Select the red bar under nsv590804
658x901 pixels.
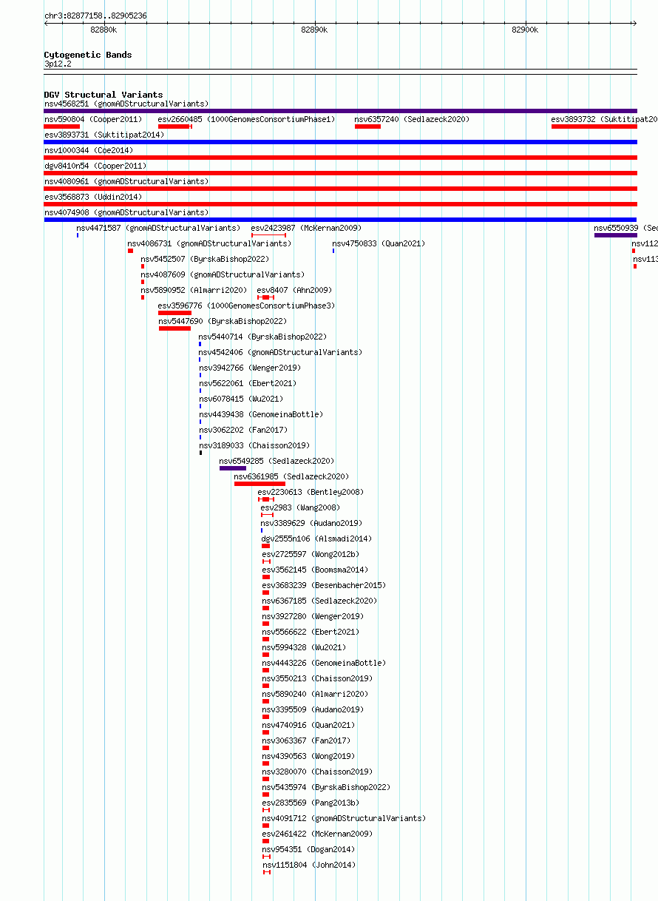point(62,126)
